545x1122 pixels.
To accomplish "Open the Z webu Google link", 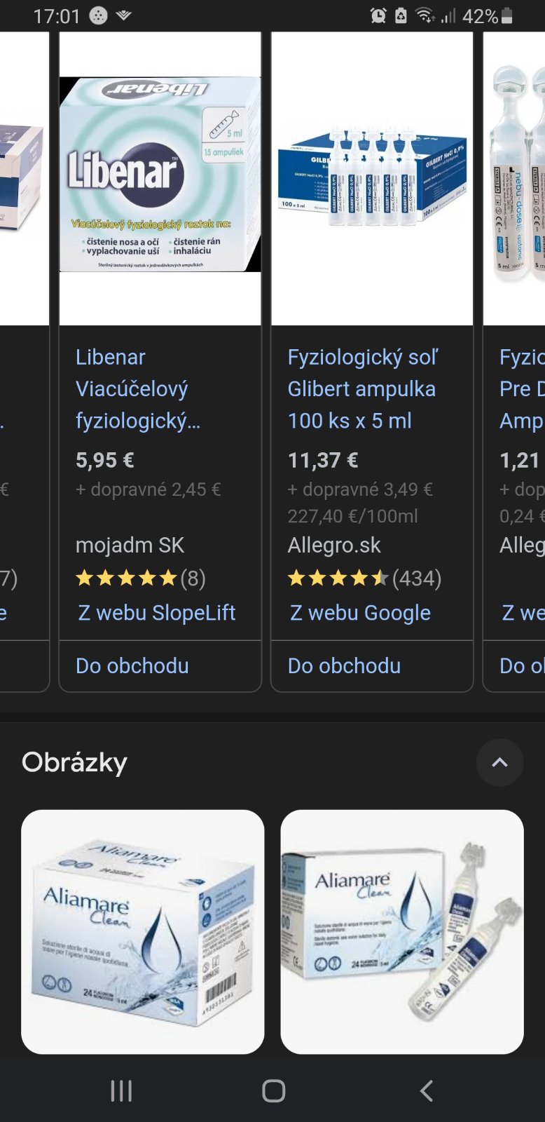I will tap(360, 613).
